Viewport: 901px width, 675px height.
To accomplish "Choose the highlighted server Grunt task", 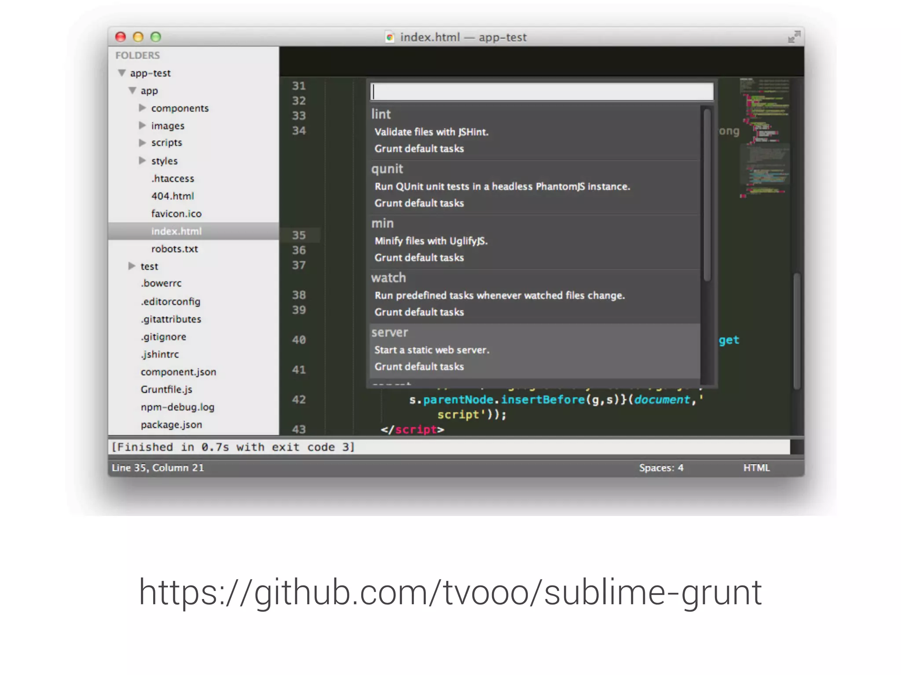I will point(535,351).
